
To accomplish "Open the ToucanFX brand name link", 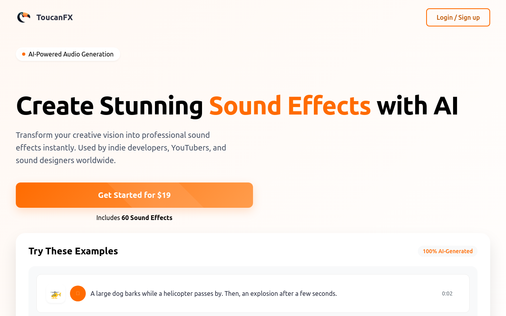I will [55, 17].
